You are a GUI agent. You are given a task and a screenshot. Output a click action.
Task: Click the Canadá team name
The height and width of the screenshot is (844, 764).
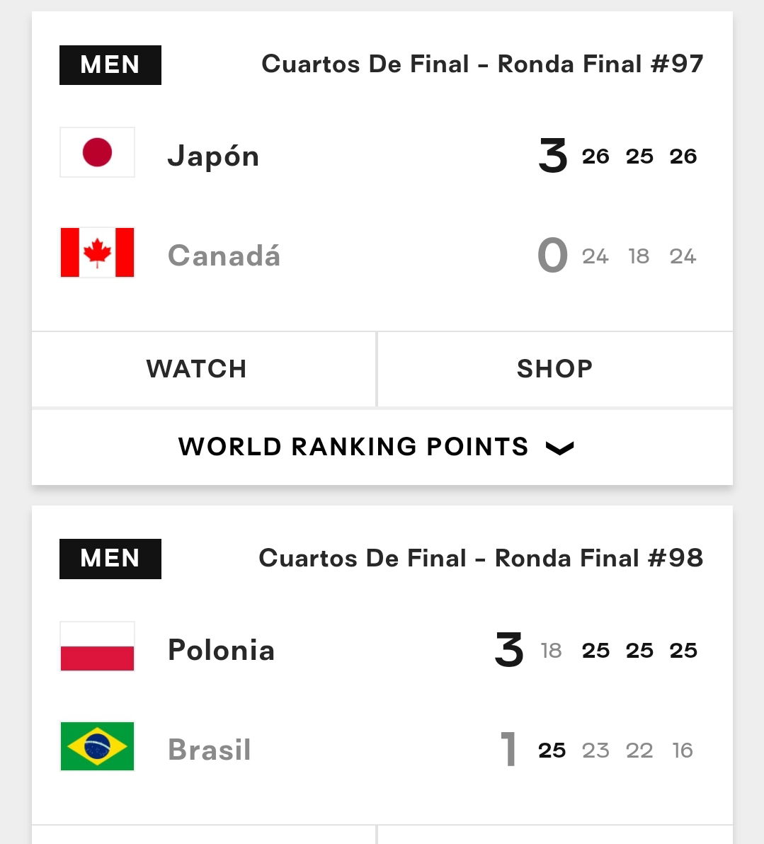(x=224, y=256)
